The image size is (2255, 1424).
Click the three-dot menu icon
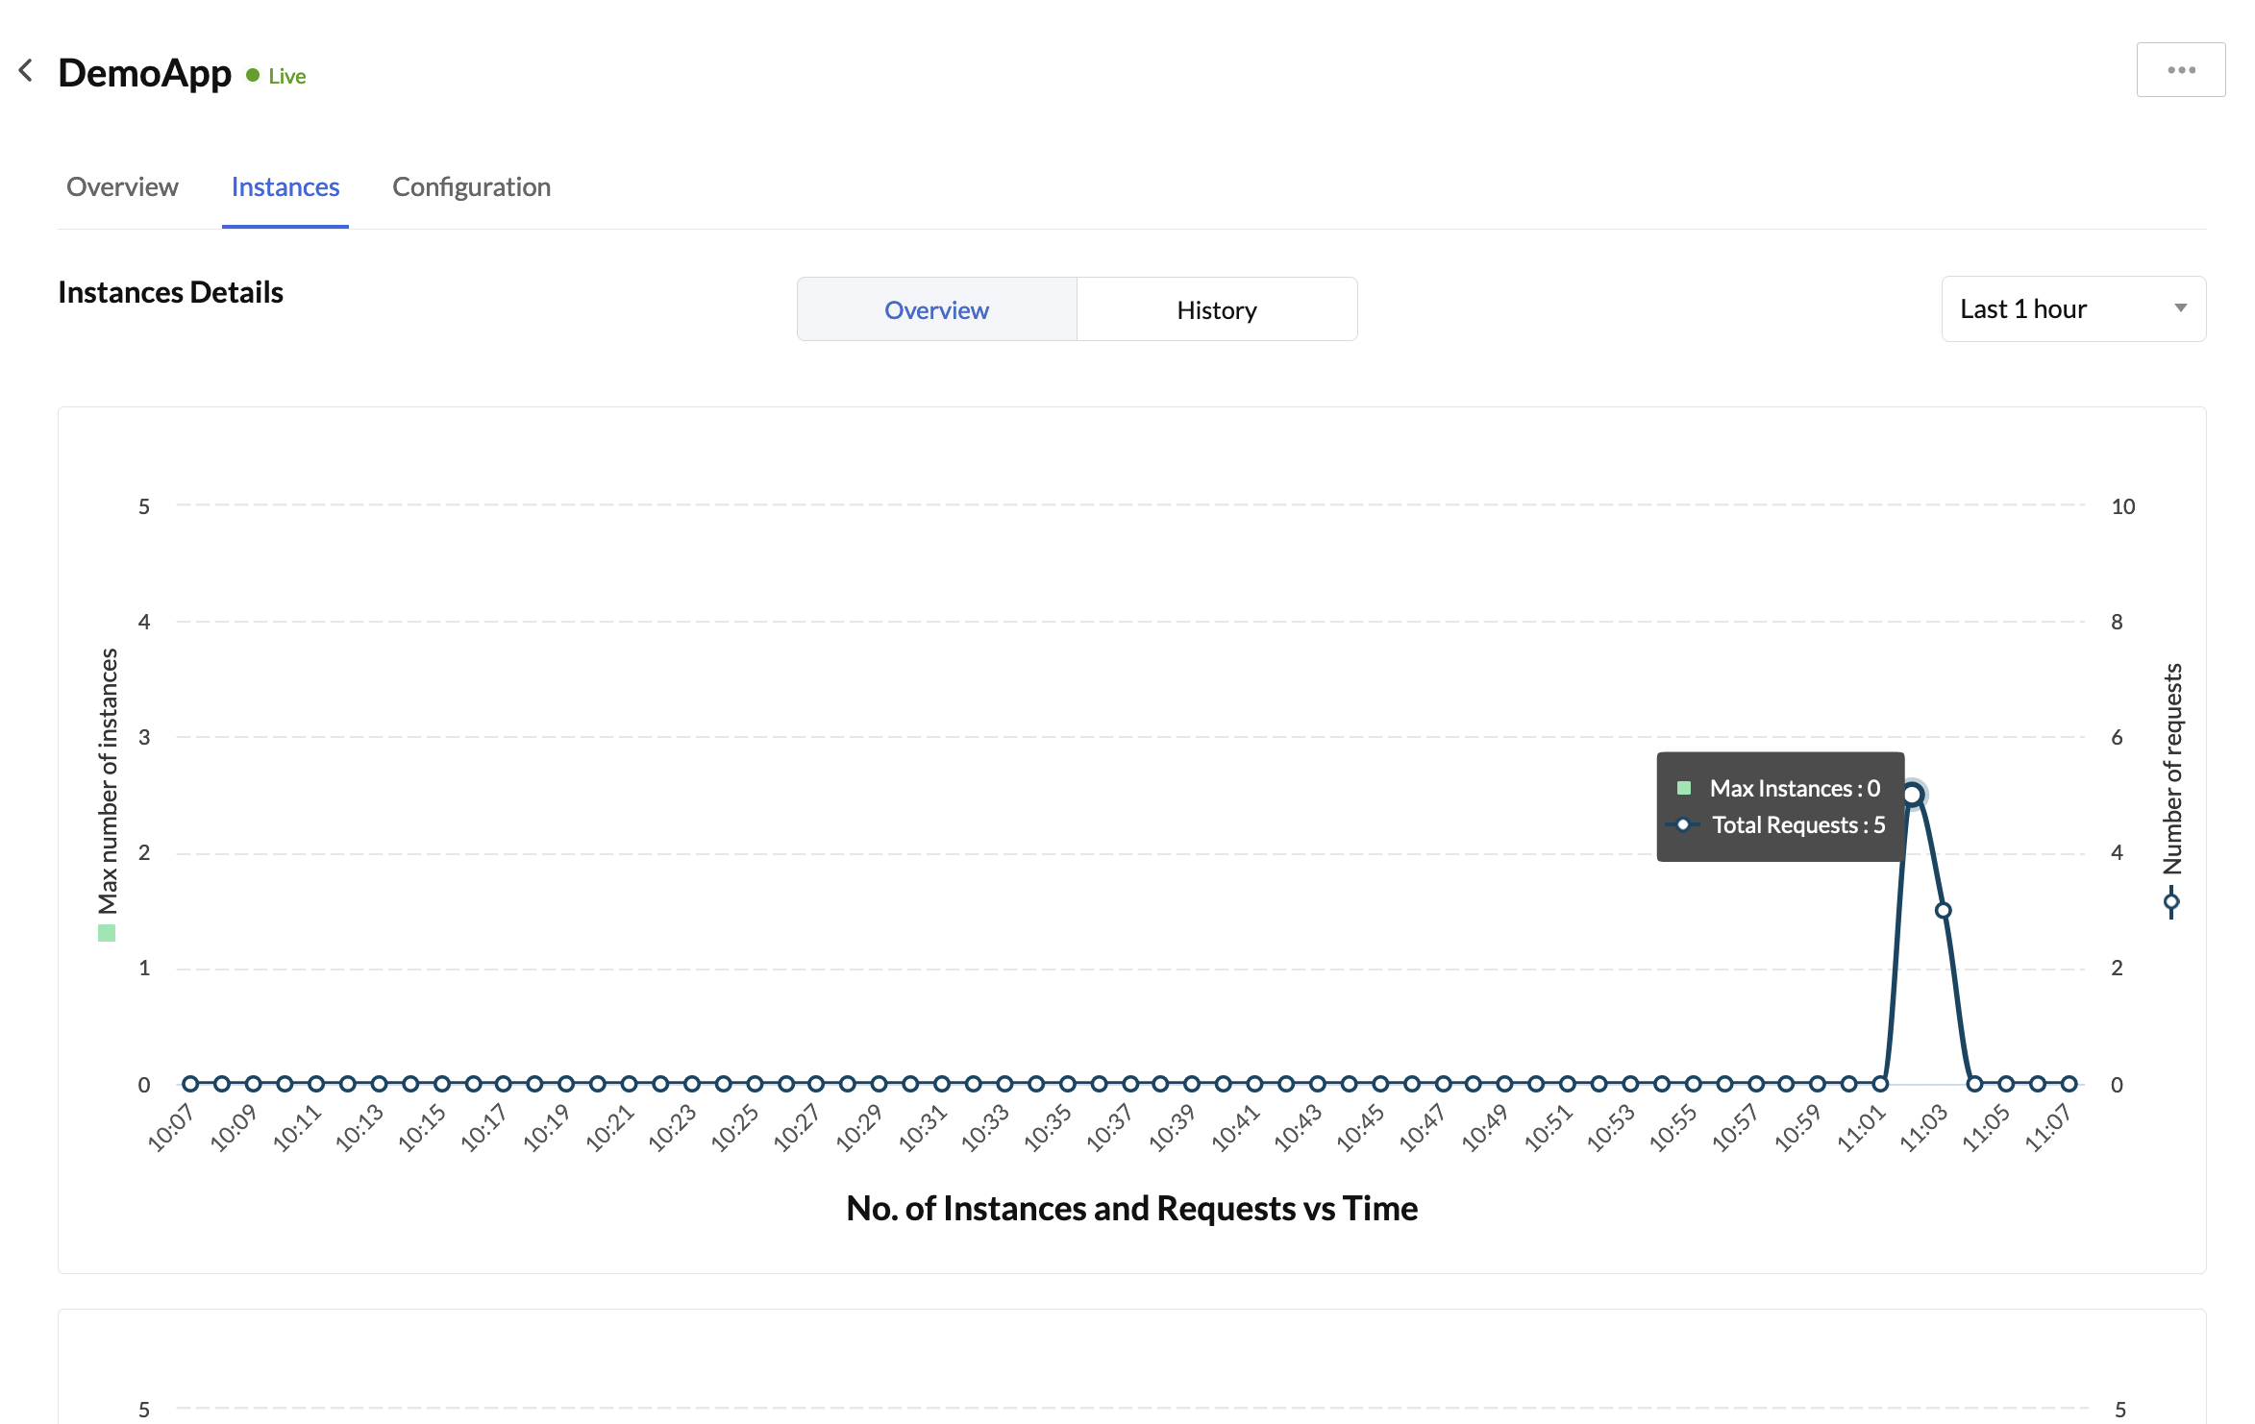point(2181,69)
